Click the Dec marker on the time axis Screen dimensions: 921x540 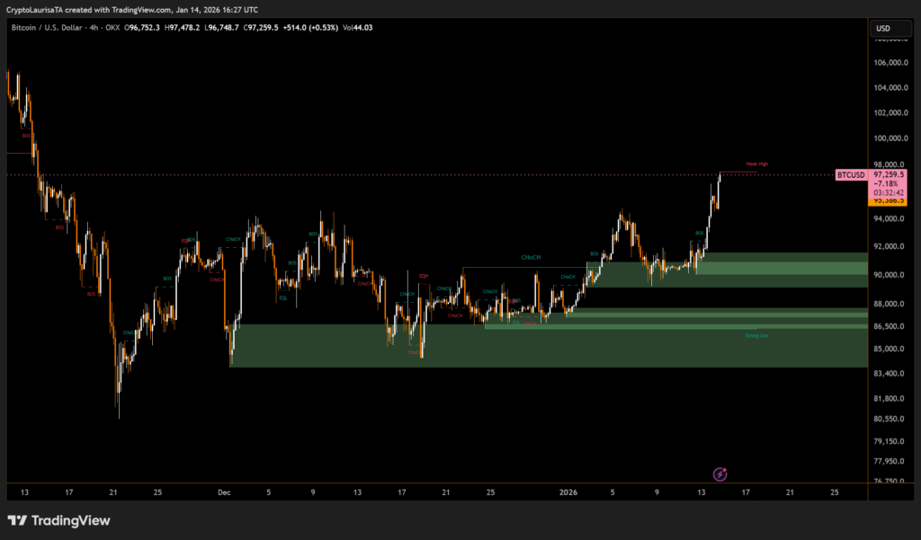224,492
